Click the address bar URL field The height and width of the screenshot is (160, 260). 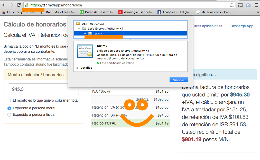click(x=129, y=5)
